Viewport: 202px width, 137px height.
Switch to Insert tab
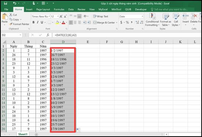[29, 9]
